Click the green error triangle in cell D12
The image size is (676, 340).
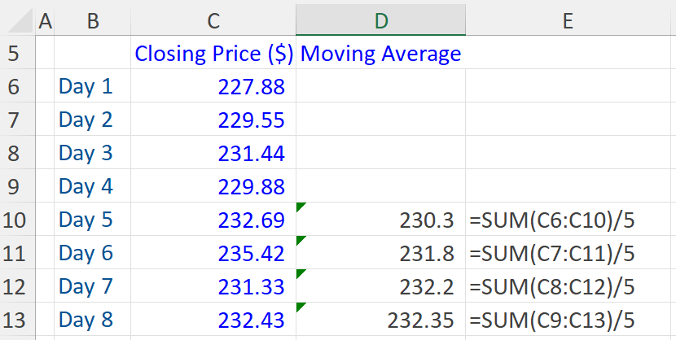(301, 273)
